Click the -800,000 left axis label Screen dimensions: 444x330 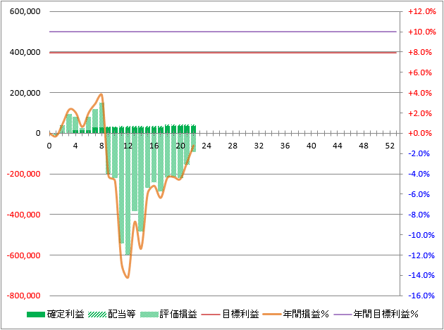pos(24,296)
